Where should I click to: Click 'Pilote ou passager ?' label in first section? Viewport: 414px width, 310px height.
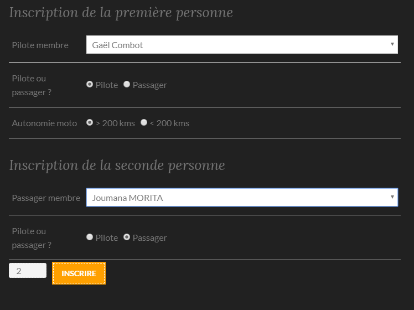[32, 85]
